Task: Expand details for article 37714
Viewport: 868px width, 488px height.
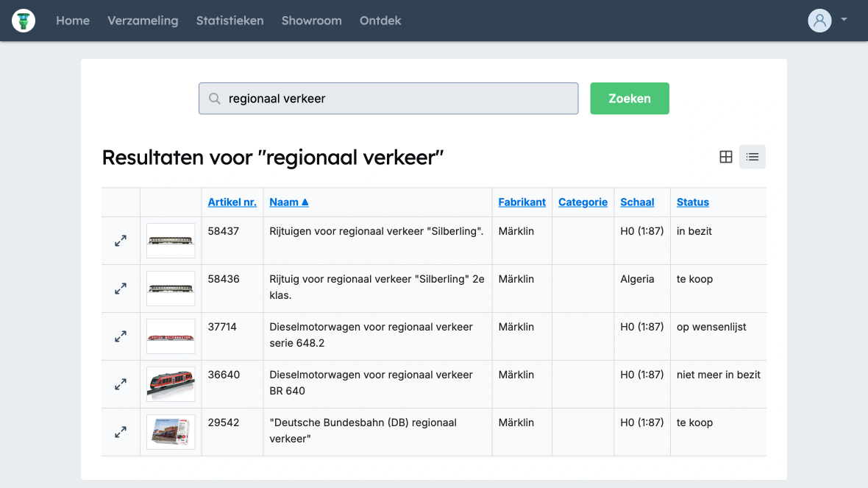Action: click(x=121, y=336)
